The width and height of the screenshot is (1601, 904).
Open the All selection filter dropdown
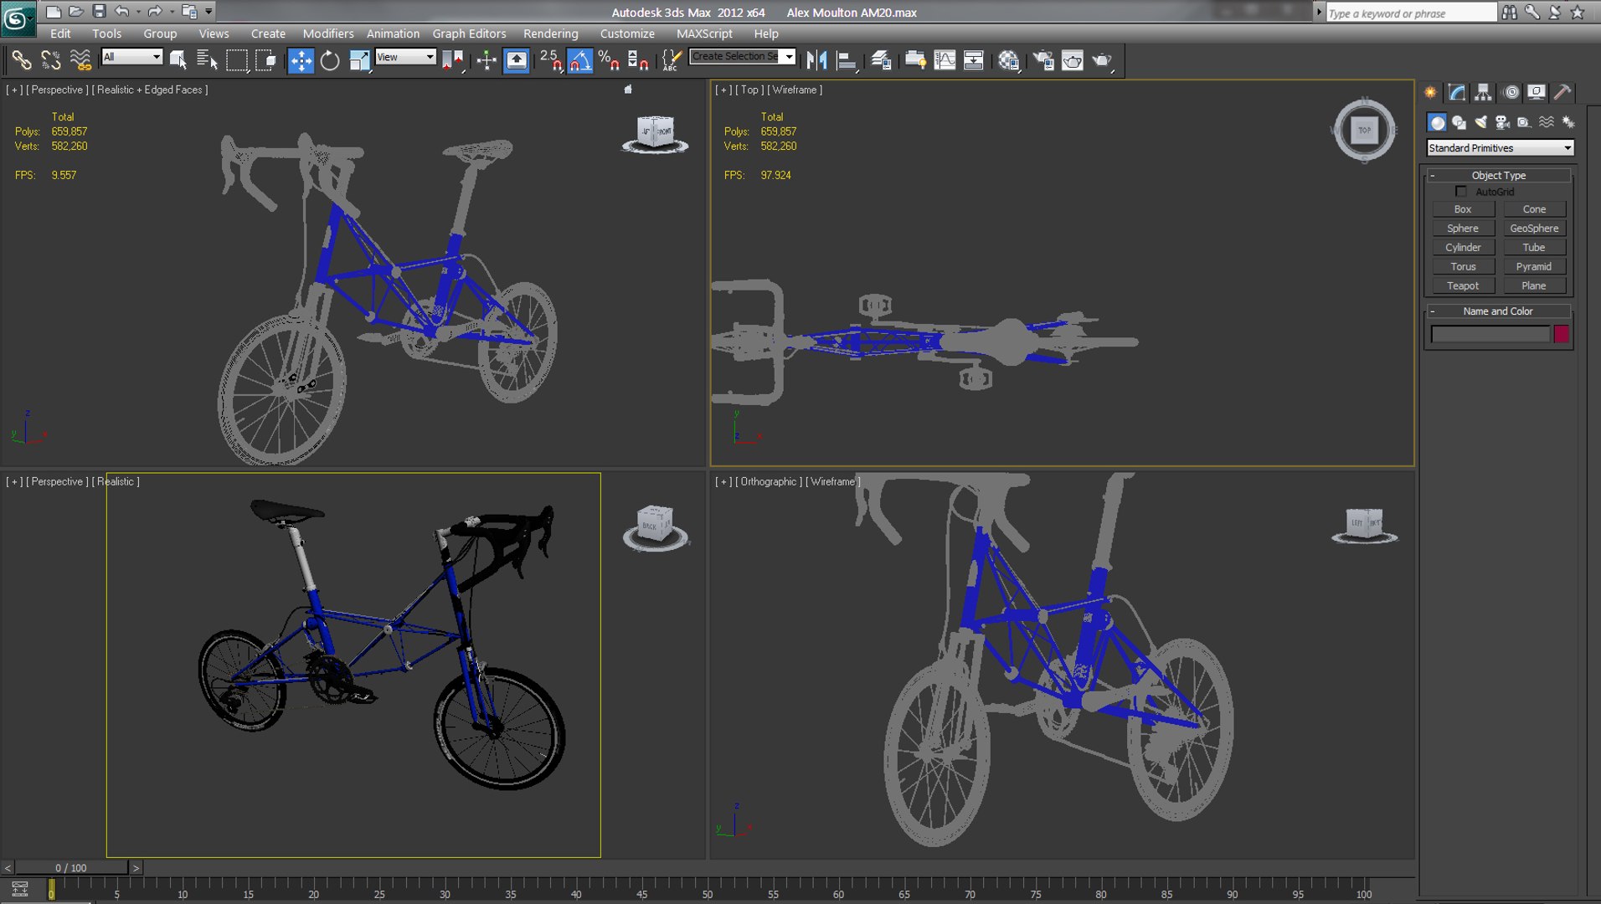click(132, 57)
